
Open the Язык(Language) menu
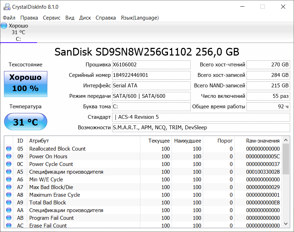140,18
